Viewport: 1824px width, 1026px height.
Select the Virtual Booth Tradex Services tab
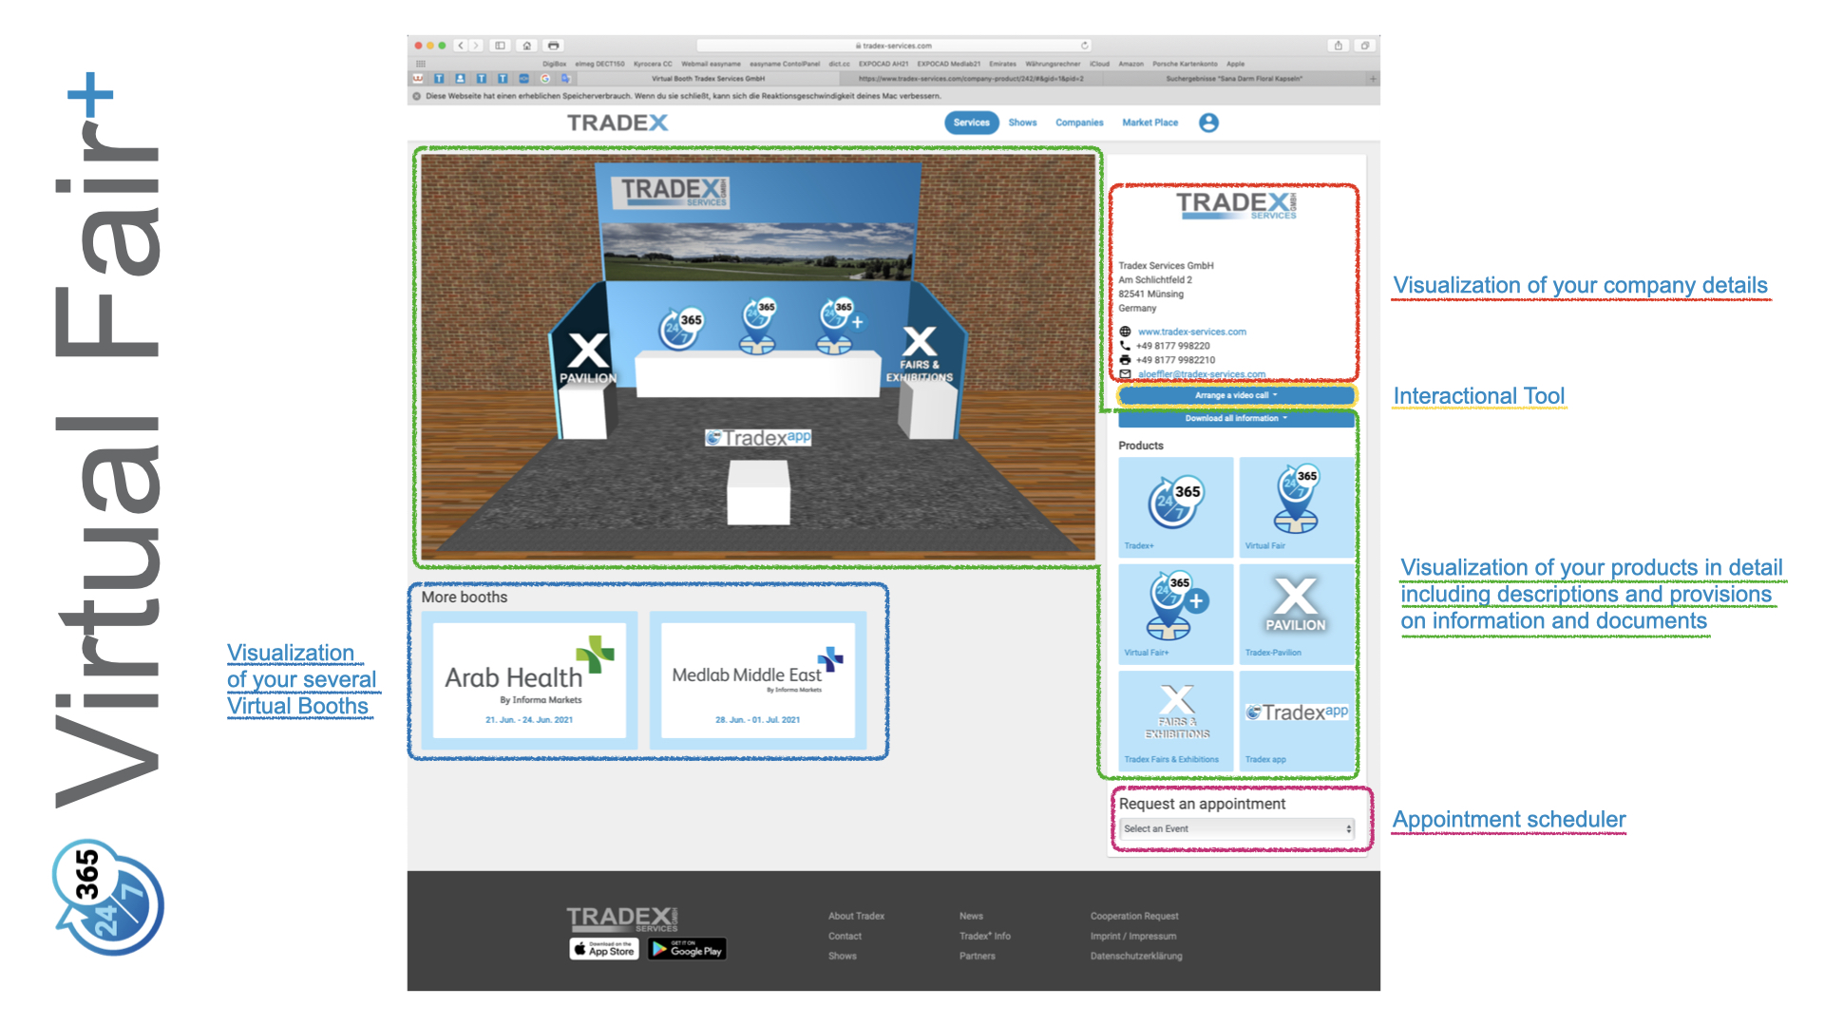pos(708,79)
